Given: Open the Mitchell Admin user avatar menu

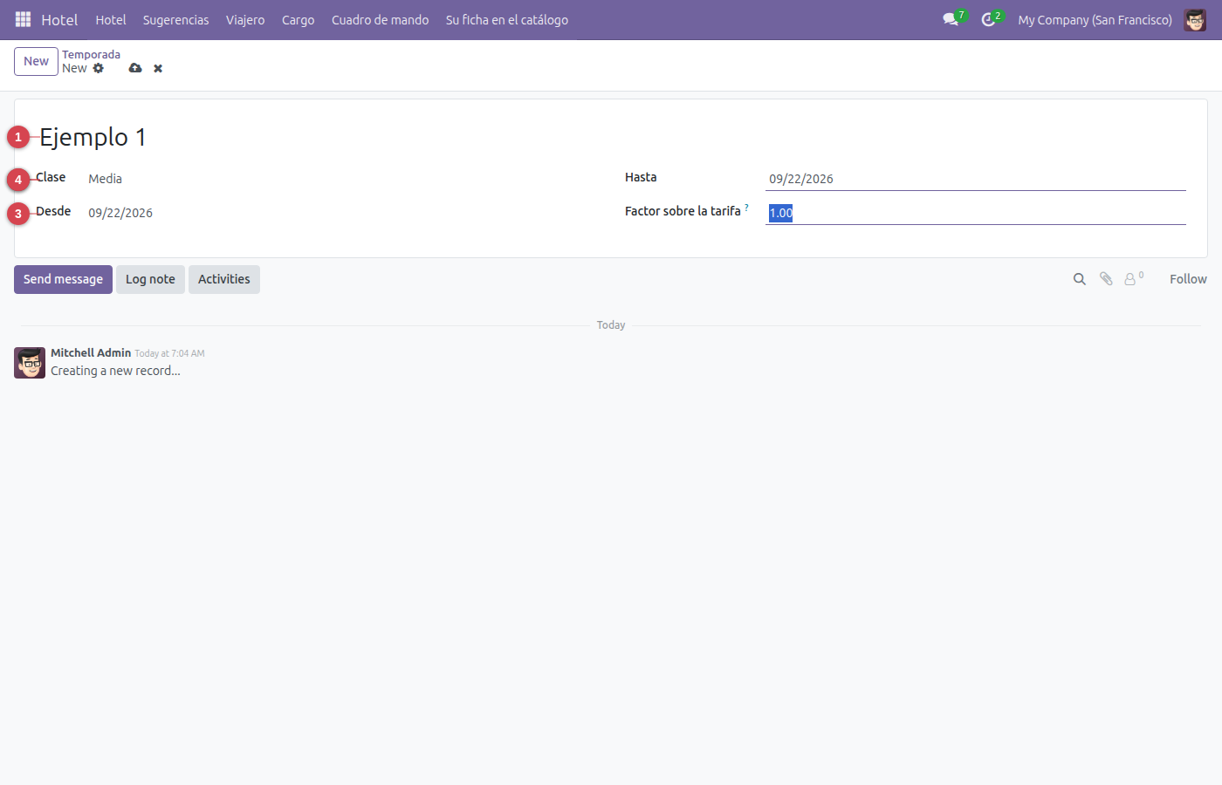Looking at the screenshot, I should click(x=1195, y=19).
